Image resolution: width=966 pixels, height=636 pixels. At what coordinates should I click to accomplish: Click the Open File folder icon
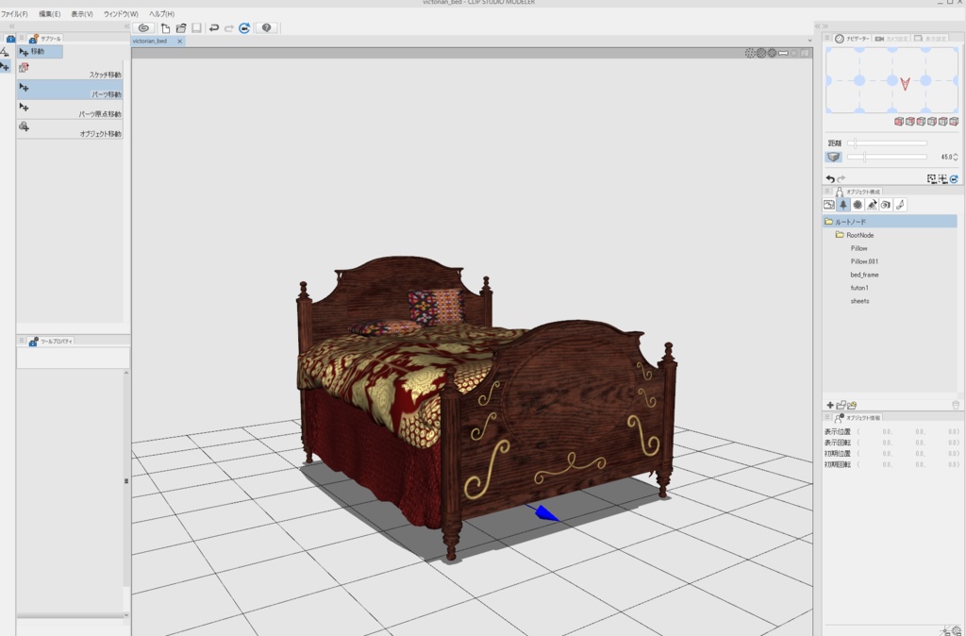tap(183, 28)
